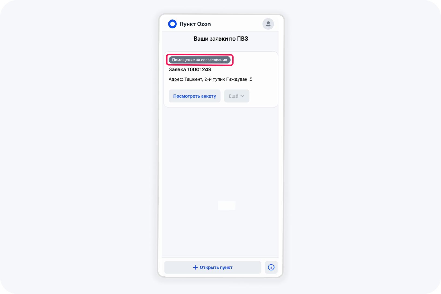Click the word Ozon in the header
This screenshot has width=441, height=294.
[204, 24]
